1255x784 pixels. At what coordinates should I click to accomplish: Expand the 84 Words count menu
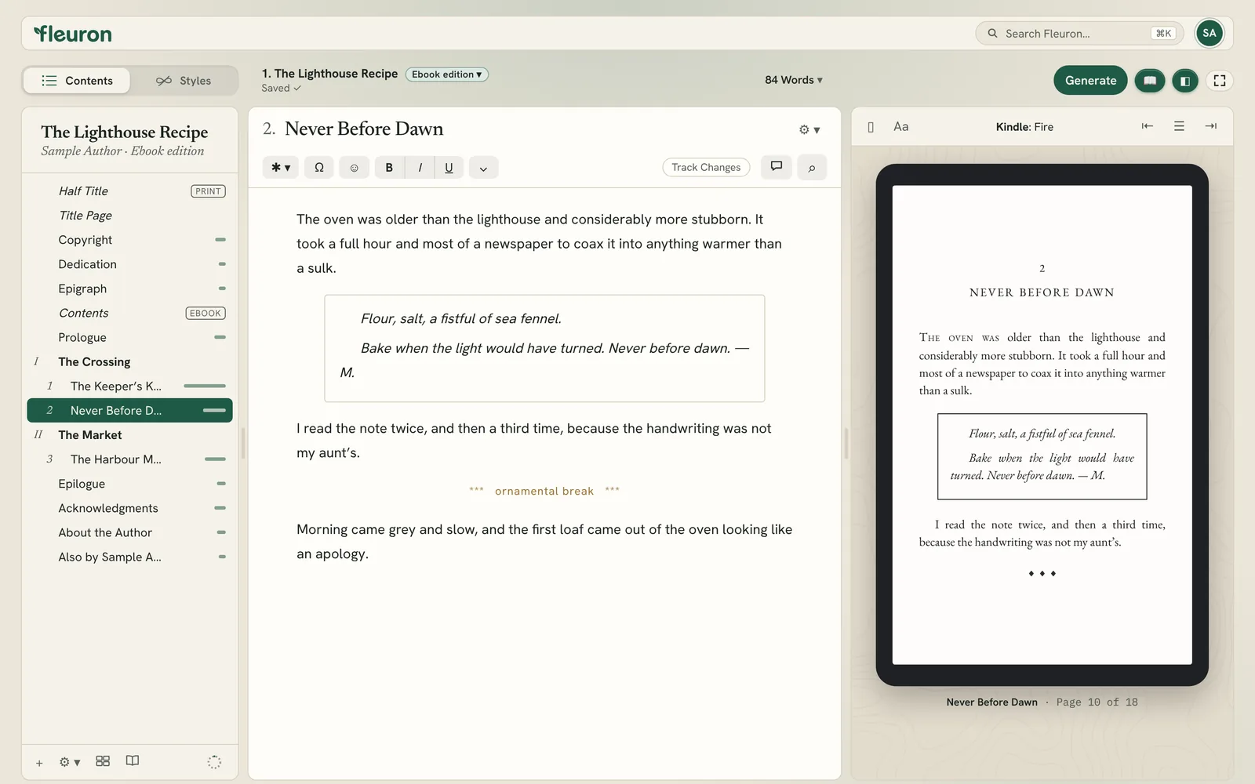(794, 80)
